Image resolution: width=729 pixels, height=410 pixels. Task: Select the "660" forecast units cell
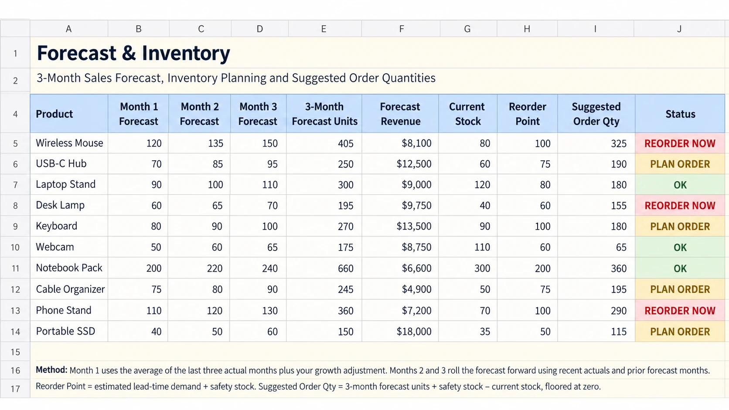click(x=324, y=268)
